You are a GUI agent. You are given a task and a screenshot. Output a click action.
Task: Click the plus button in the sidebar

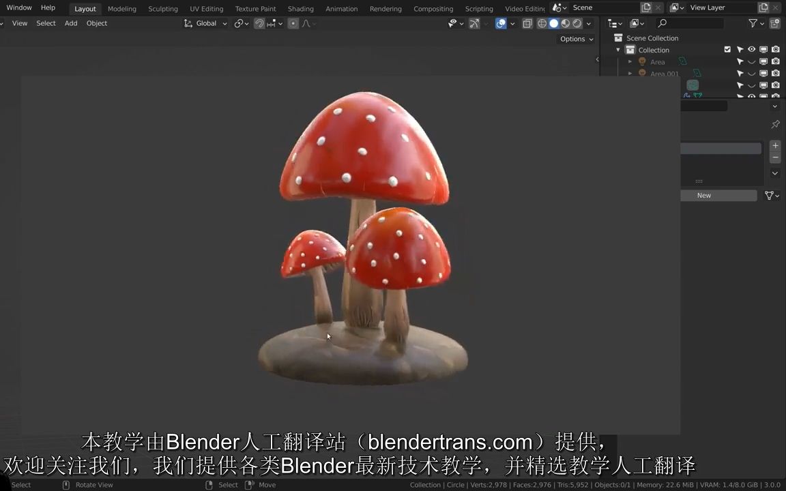coord(775,145)
